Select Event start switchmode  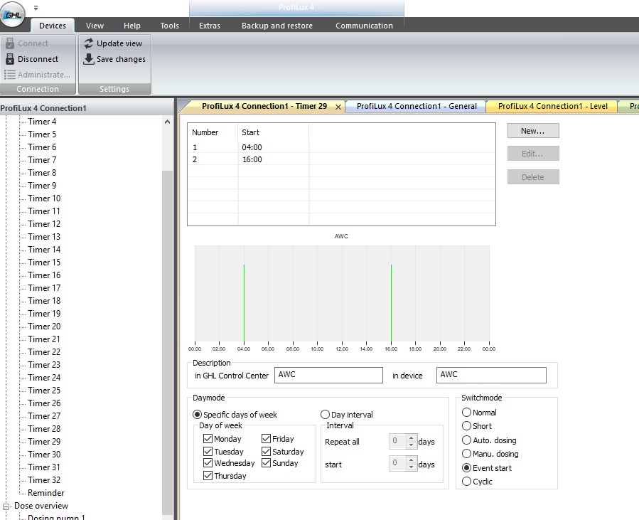pyautogui.click(x=466, y=468)
